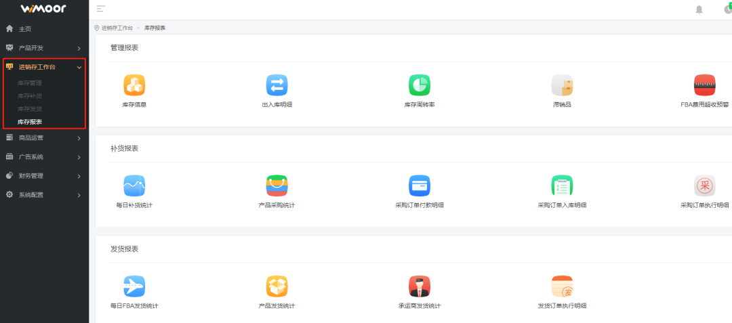Click the 库存周转率 label
Screen dimensions: 732x323
[x=420, y=105]
